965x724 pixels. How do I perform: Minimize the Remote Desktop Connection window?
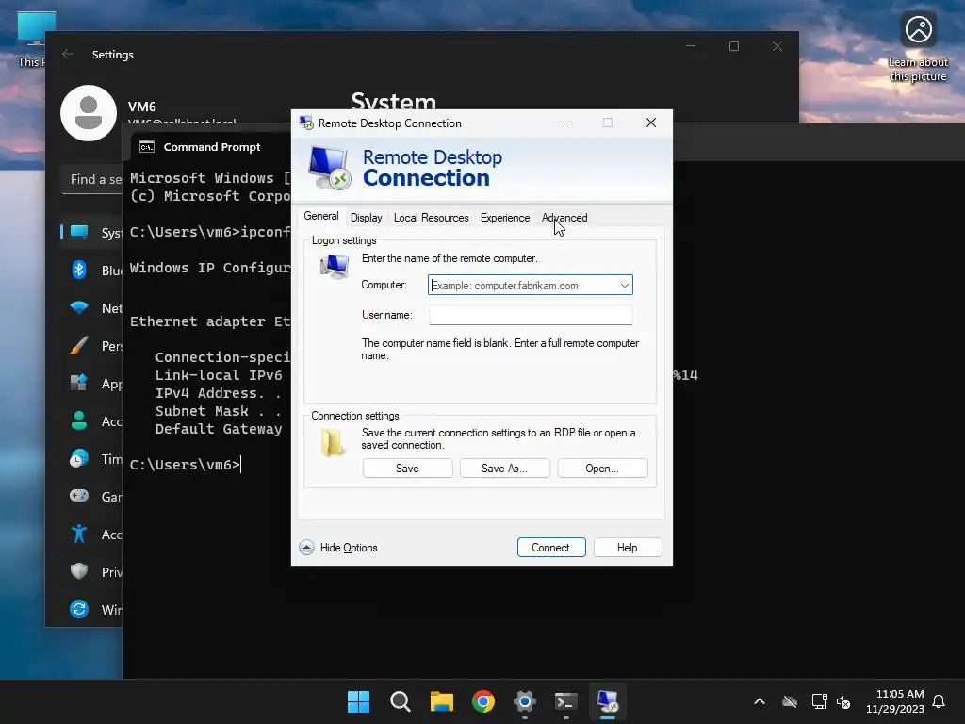(x=565, y=123)
